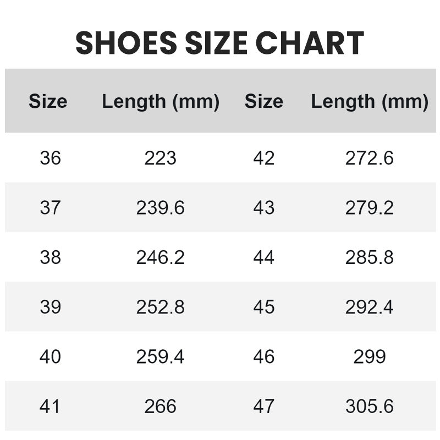The image size is (440, 440).
Task: Select size 44 cell
Action: click(x=264, y=257)
